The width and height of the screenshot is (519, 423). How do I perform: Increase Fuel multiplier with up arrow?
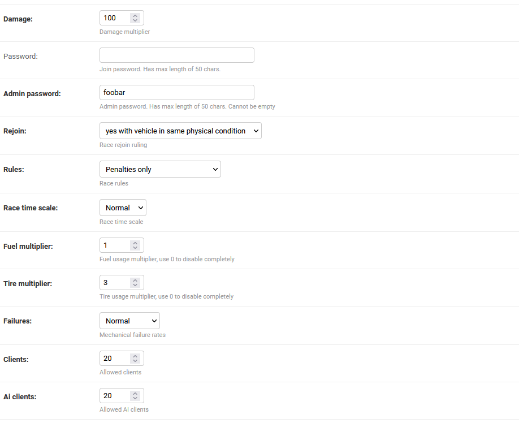pos(135,243)
